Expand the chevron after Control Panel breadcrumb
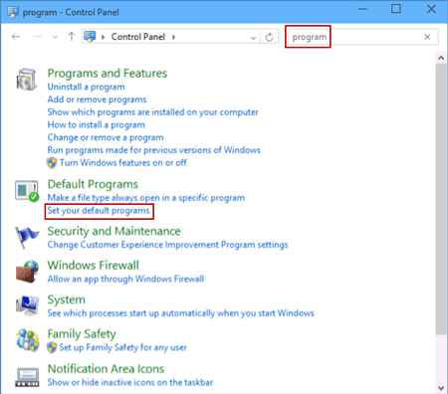 (173, 37)
